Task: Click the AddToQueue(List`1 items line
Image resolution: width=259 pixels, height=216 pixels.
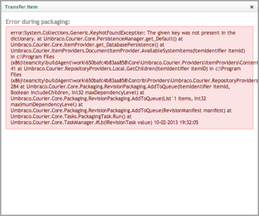Action: tap(108, 98)
